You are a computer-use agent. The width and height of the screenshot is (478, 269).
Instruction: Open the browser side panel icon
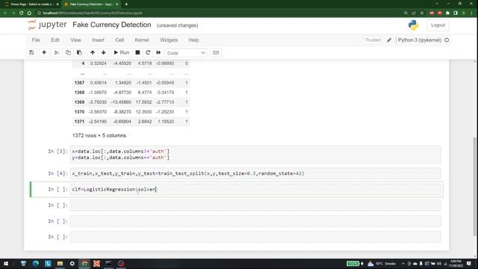coord(456,13)
